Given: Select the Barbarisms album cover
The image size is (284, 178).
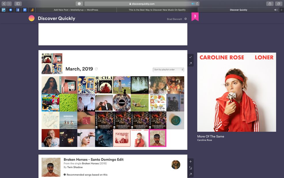Looking at the screenshot, I should pos(68,120).
